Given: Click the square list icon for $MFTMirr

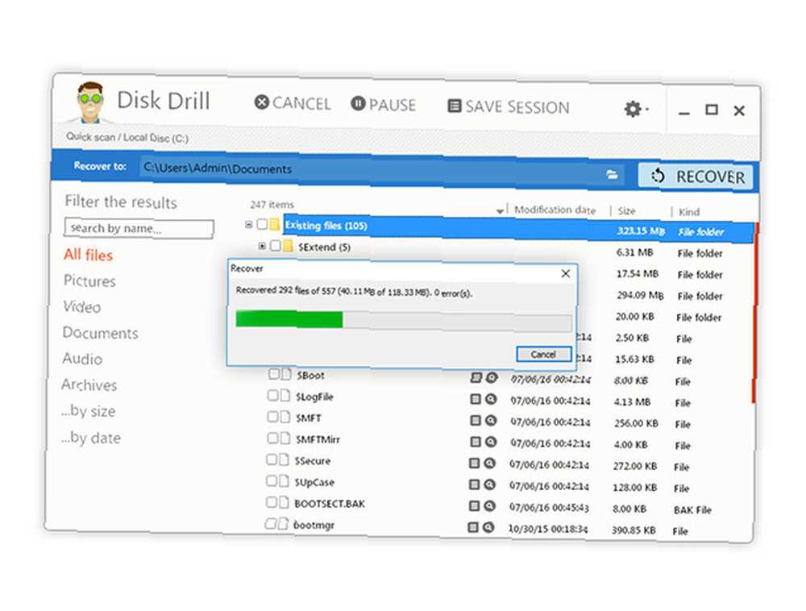Looking at the screenshot, I should (x=476, y=442).
